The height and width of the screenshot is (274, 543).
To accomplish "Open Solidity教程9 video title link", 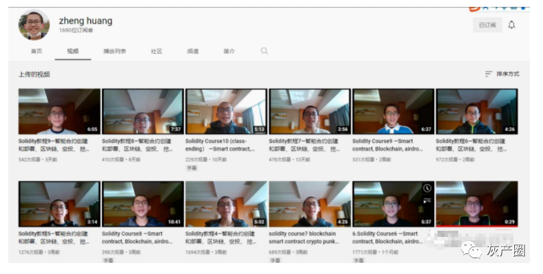I will 54,145.
